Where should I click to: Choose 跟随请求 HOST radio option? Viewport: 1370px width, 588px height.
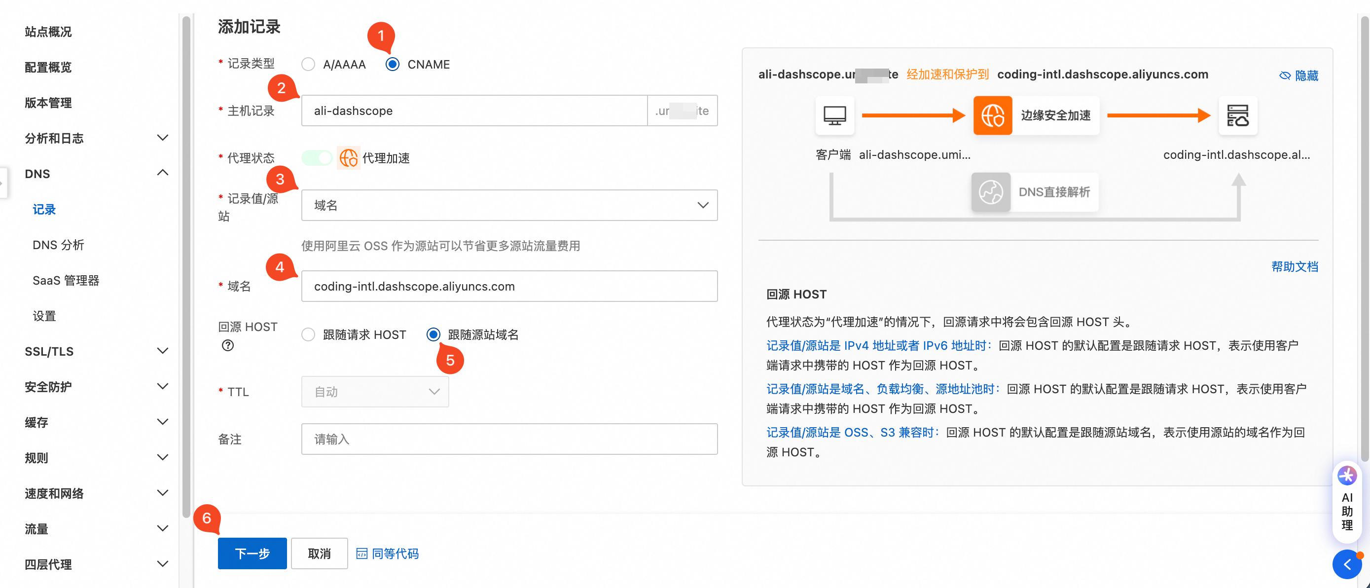pyautogui.click(x=308, y=334)
